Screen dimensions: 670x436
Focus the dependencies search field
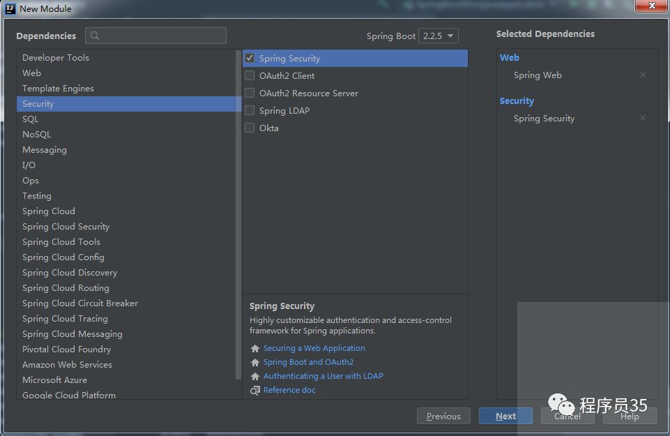pyautogui.click(x=155, y=36)
